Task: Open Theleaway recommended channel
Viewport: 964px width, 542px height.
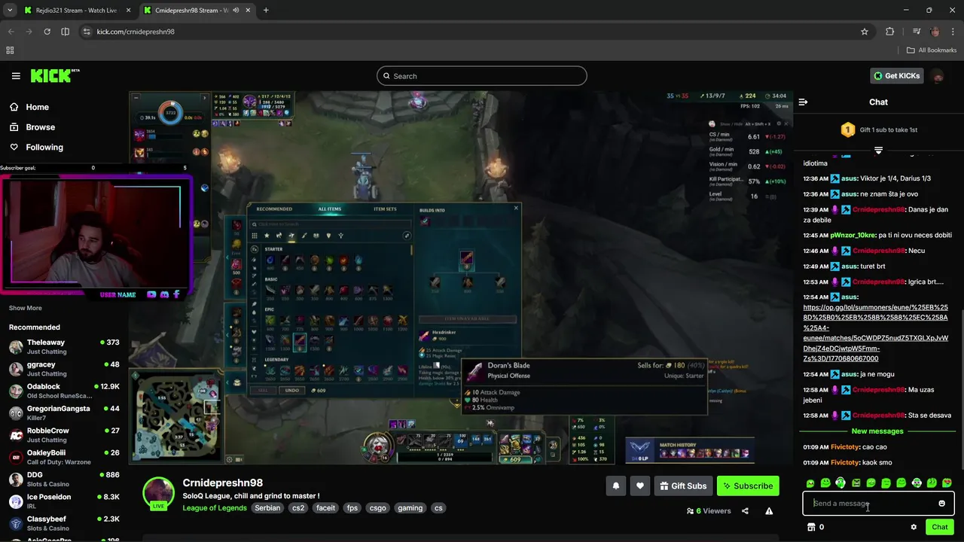Action: click(64, 346)
